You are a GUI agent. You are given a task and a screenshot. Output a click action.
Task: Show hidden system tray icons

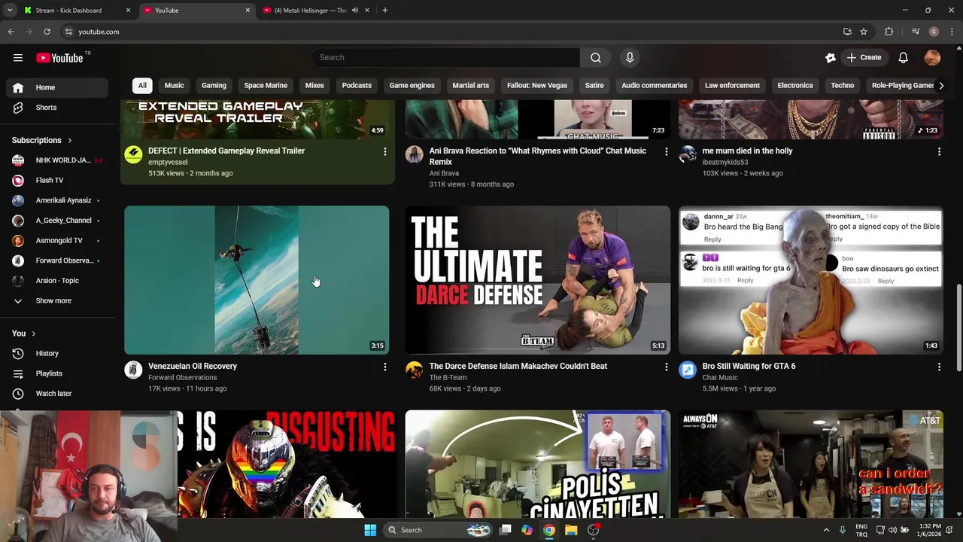click(x=826, y=530)
